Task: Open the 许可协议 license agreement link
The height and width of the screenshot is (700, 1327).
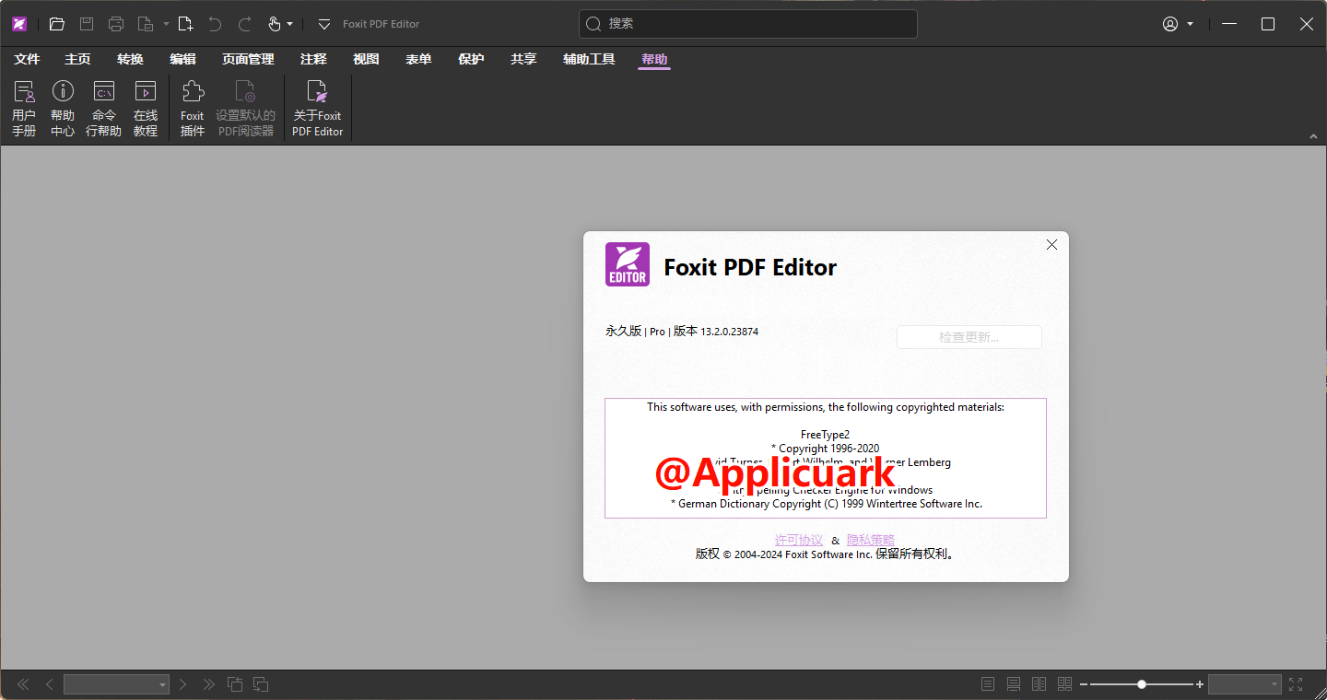Action: coord(798,540)
